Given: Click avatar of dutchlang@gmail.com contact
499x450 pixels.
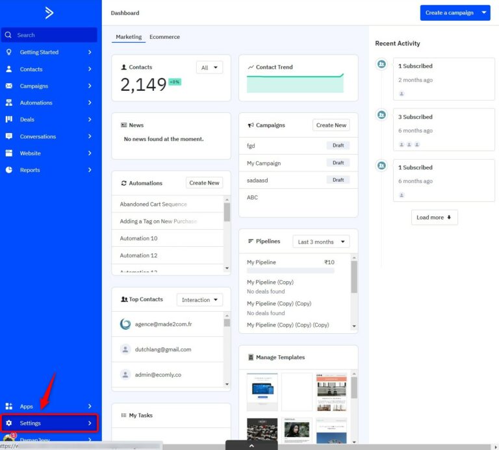Looking at the screenshot, I should coord(125,349).
